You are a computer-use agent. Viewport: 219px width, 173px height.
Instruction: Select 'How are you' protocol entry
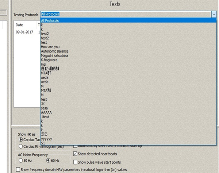[x=50, y=47]
